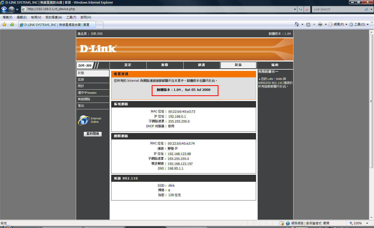Click the firmware version 1.04 header text
The width and height of the screenshot is (374, 228).
tap(280, 34)
